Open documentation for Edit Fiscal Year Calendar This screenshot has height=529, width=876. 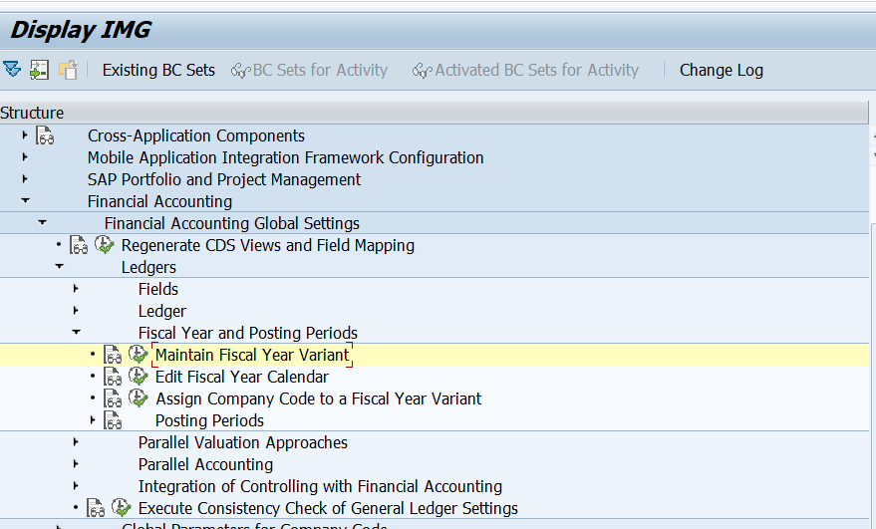click(x=113, y=376)
